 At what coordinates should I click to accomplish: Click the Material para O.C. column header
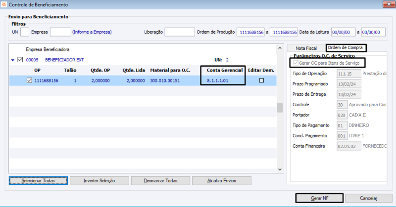pos(170,70)
